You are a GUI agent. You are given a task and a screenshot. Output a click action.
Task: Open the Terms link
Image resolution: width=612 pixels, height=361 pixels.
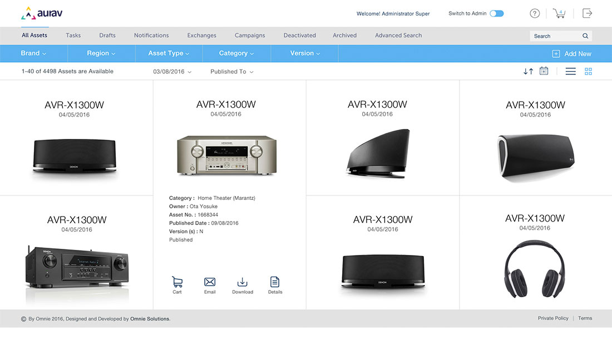coord(585,318)
